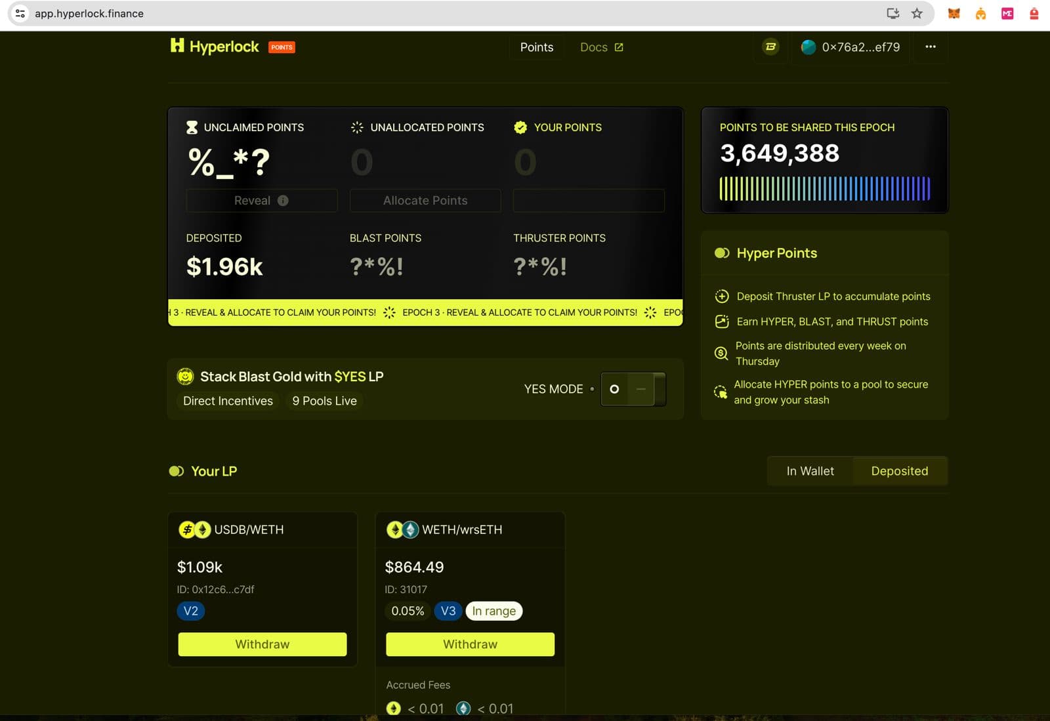Viewport: 1050px width, 721px height.
Task: Click the empty Your Points button
Action: pos(589,201)
